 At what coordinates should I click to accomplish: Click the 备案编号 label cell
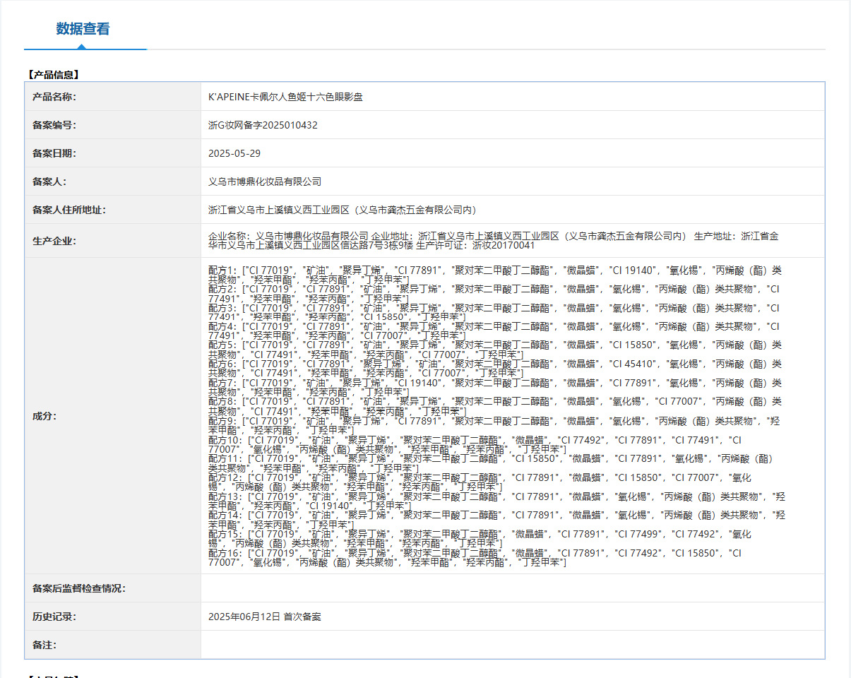click(113, 125)
